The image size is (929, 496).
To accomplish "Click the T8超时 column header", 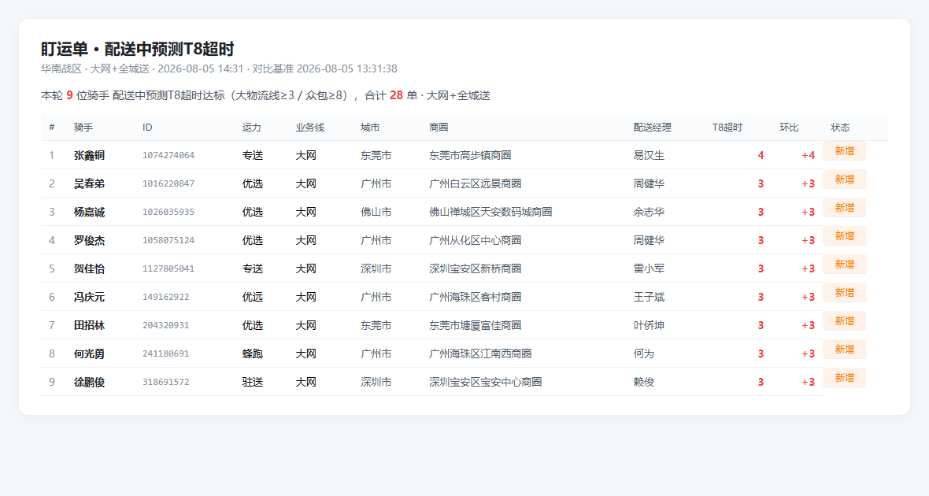I will click(x=727, y=128).
